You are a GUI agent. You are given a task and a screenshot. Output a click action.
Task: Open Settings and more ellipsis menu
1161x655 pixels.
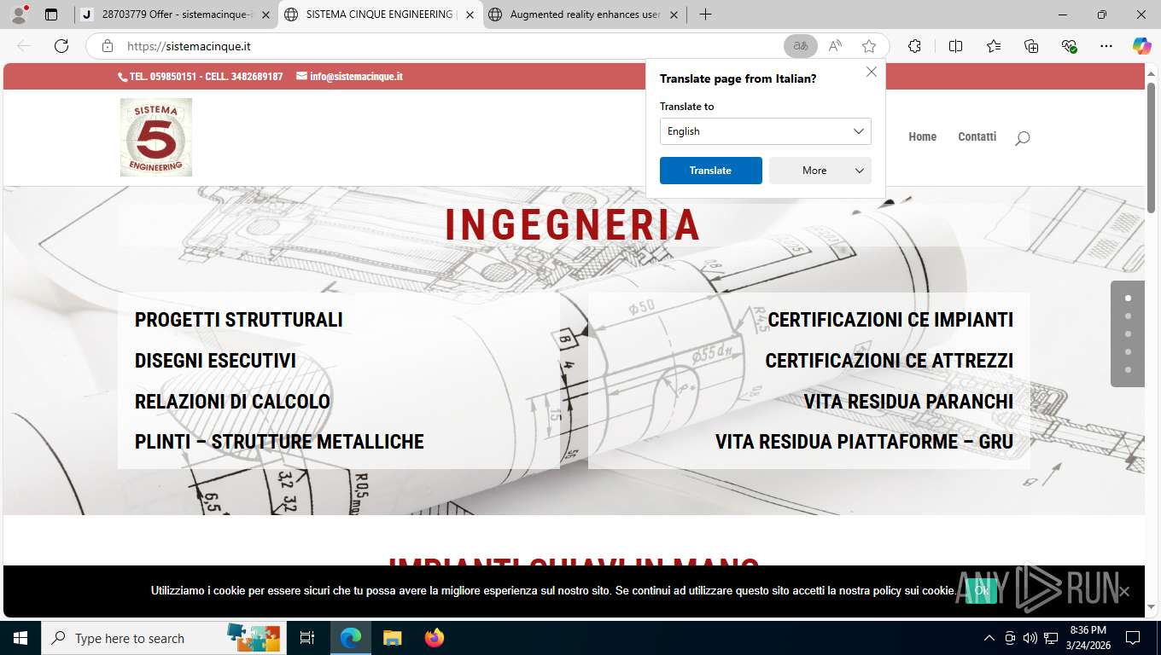point(1106,46)
